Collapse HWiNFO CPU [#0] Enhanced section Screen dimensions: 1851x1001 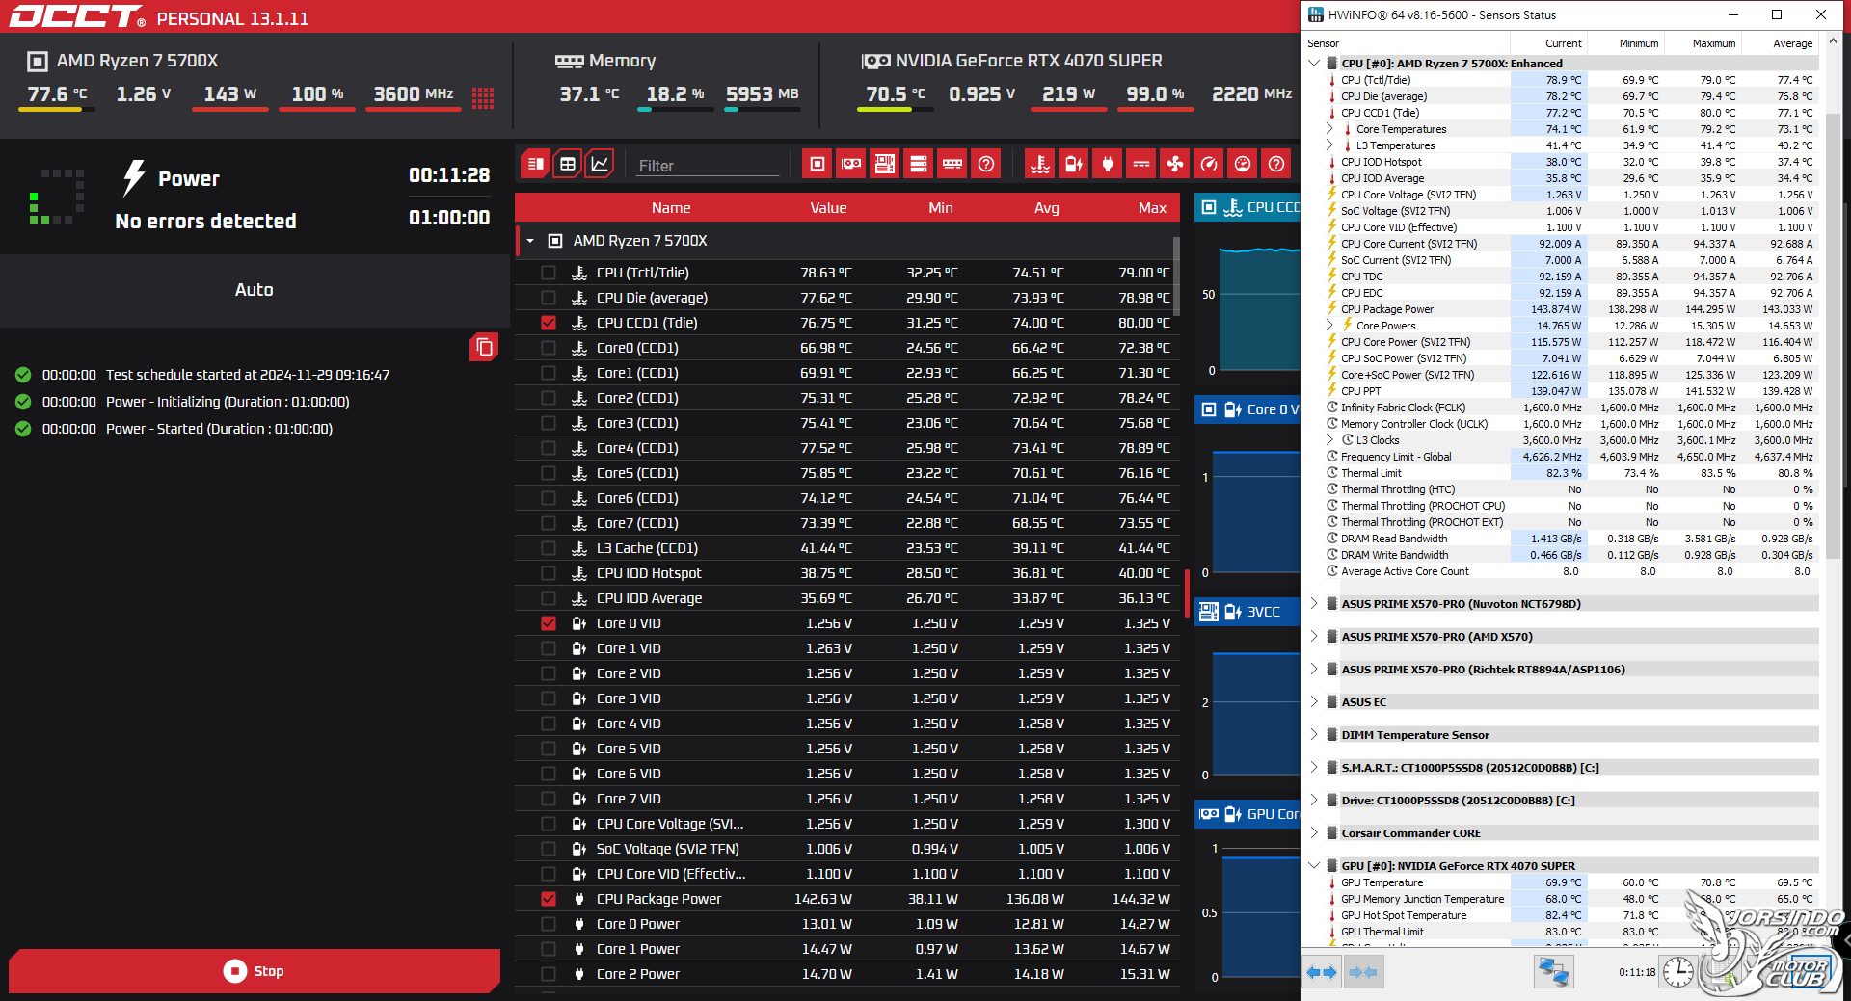coord(1314,63)
